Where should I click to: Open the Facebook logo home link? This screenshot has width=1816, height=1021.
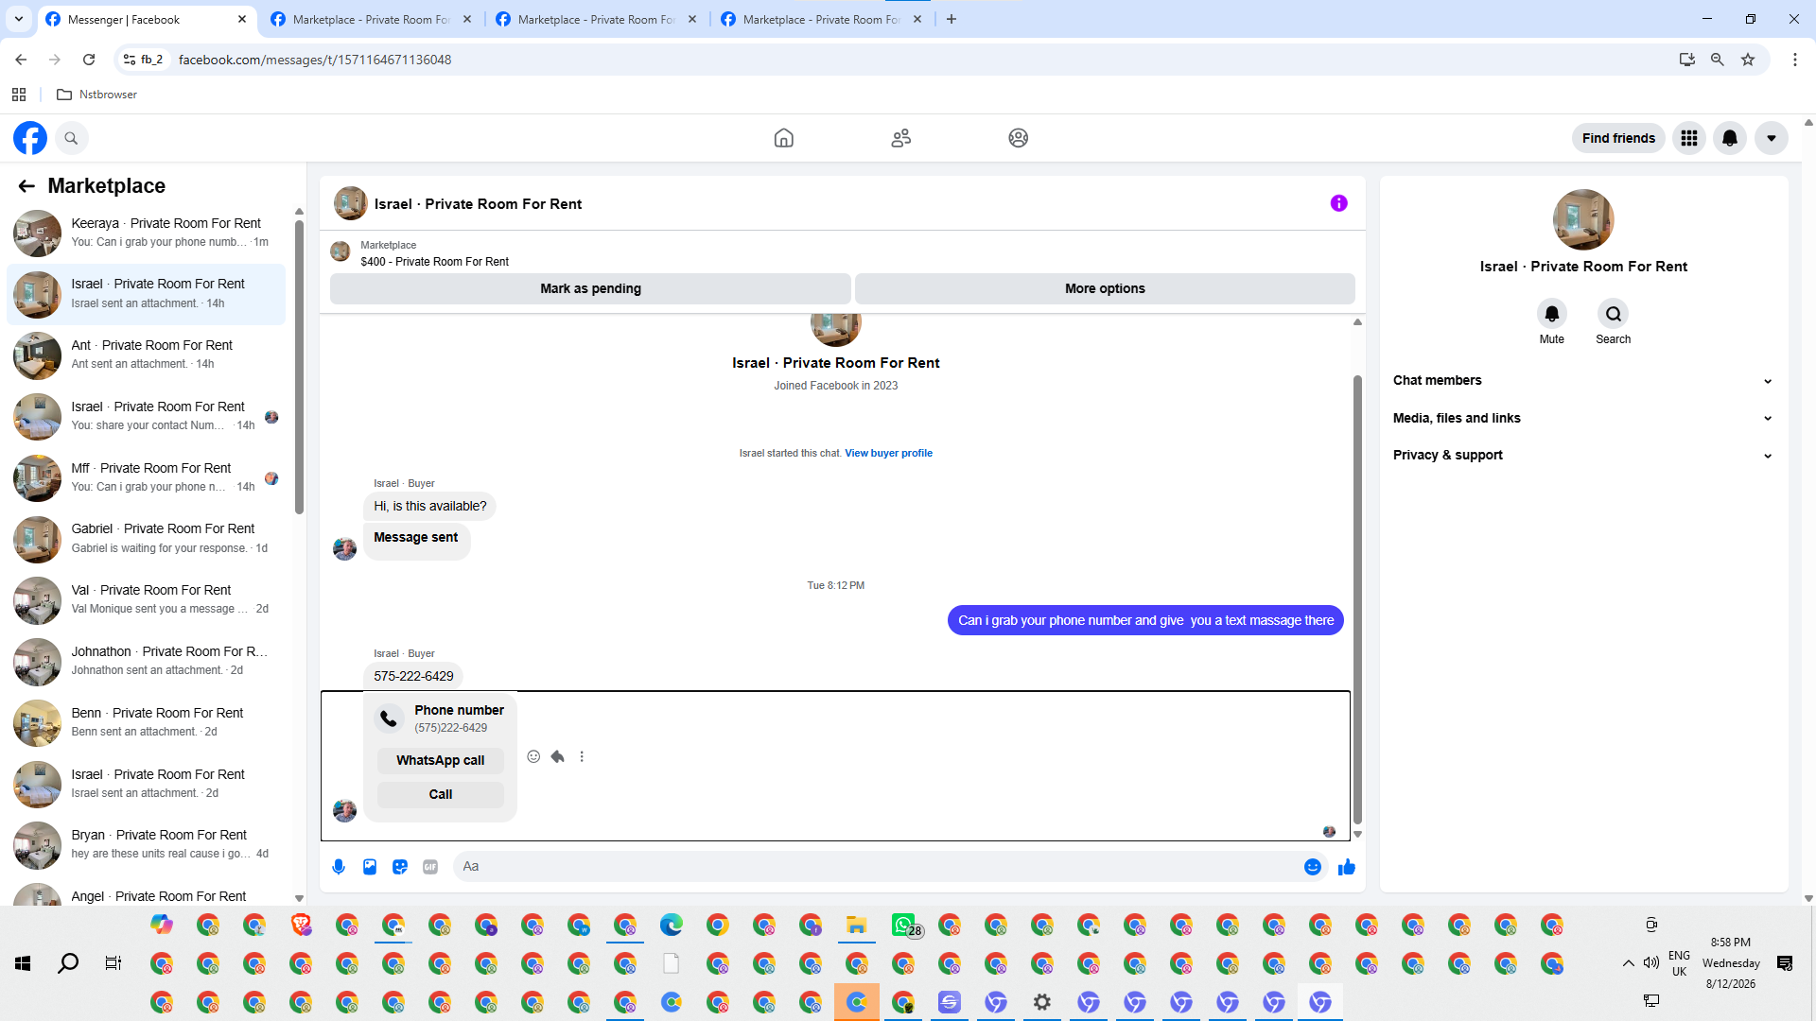pyautogui.click(x=30, y=138)
